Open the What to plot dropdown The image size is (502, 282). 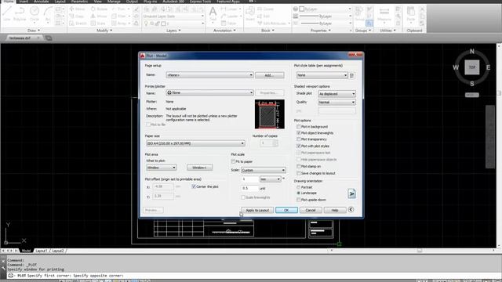[x=161, y=168]
